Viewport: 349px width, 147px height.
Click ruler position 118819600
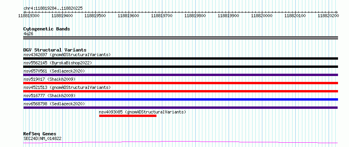(x=129, y=16)
